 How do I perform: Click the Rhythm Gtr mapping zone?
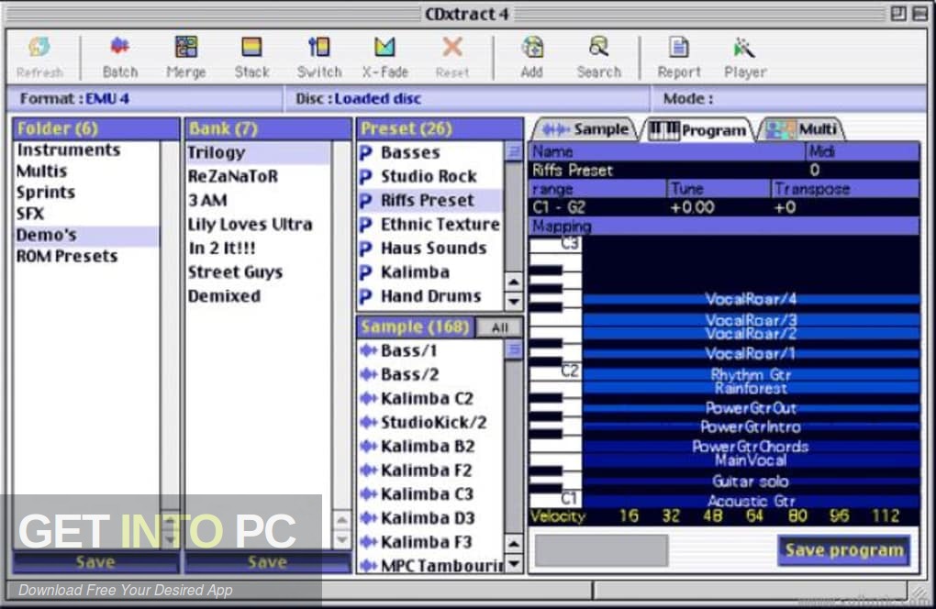click(x=751, y=374)
